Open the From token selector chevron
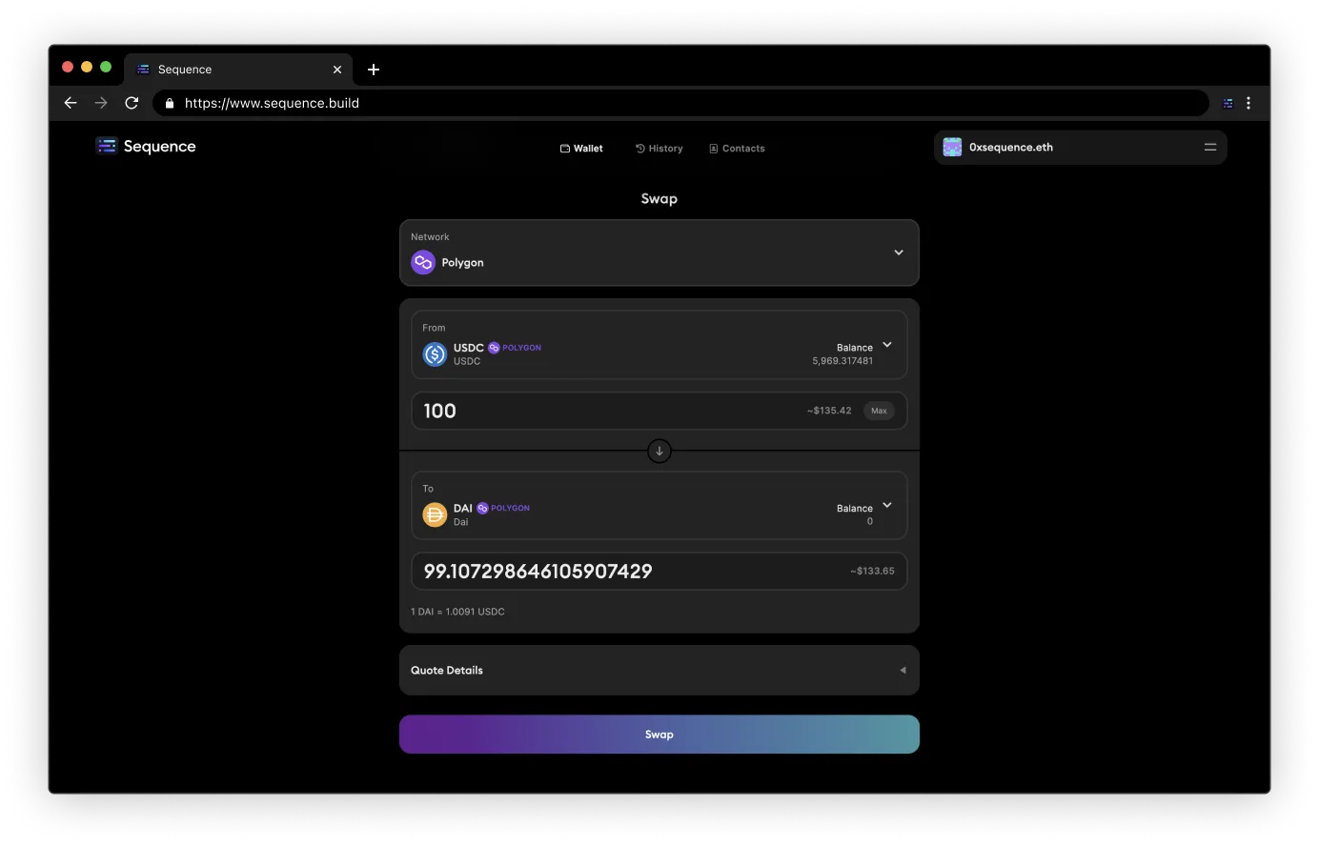This screenshot has width=1319, height=846. 887,345
